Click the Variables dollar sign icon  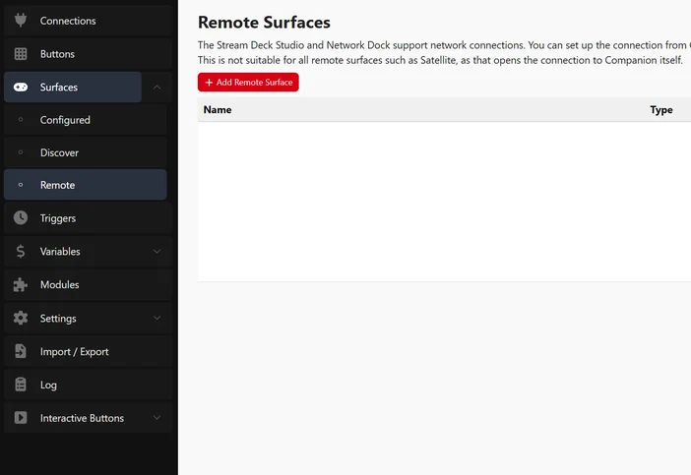21,252
